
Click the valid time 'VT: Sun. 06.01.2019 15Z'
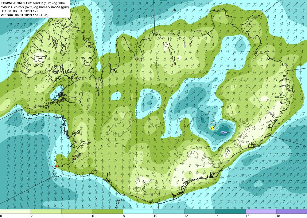click(x=20, y=15)
